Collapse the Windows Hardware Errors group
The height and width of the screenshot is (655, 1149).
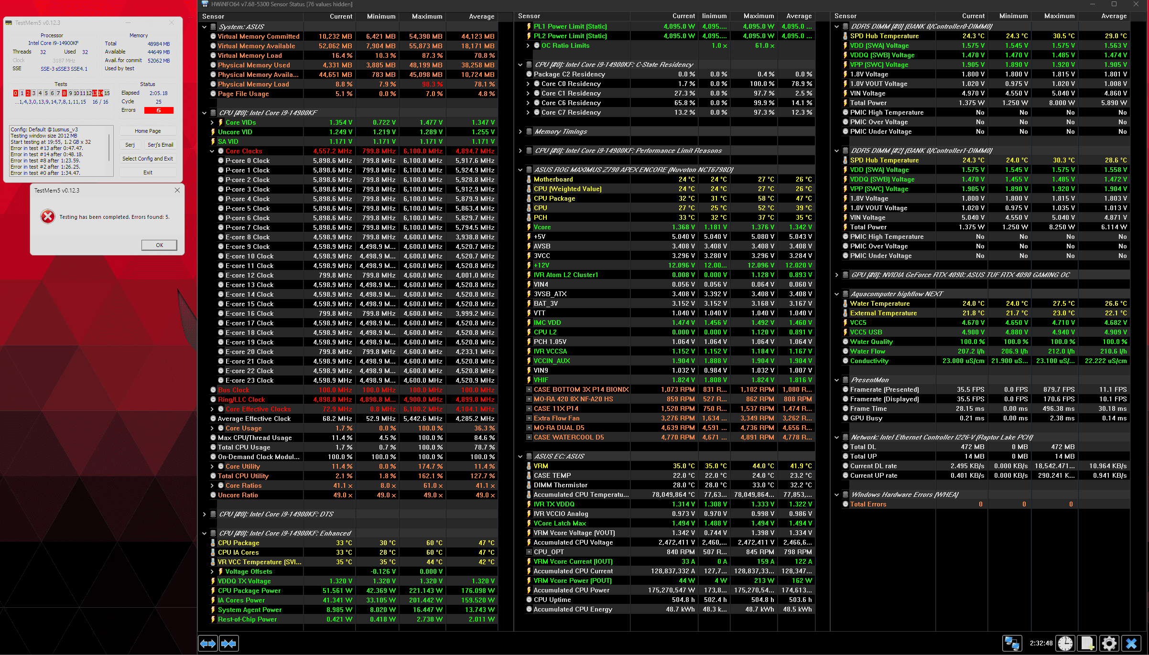(x=837, y=494)
